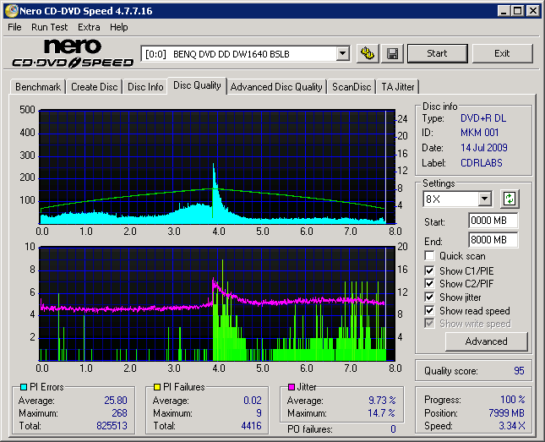This screenshot has height=442, width=545.
Task: Click the floppy disk save icon
Action: [x=392, y=53]
